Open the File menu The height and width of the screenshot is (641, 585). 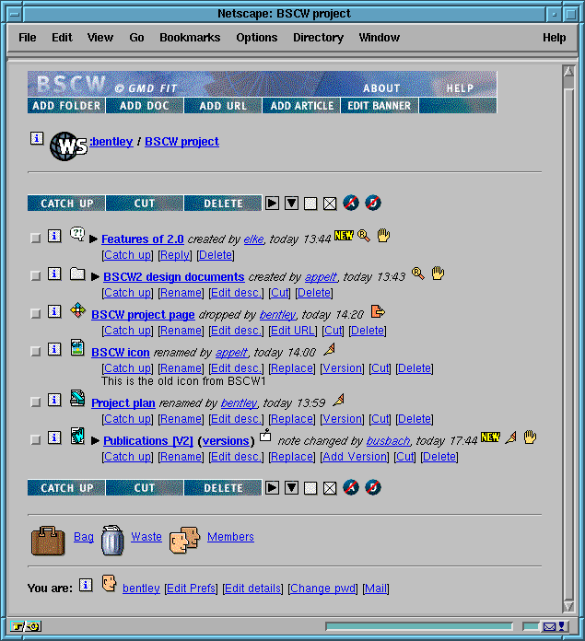(28, 38)
